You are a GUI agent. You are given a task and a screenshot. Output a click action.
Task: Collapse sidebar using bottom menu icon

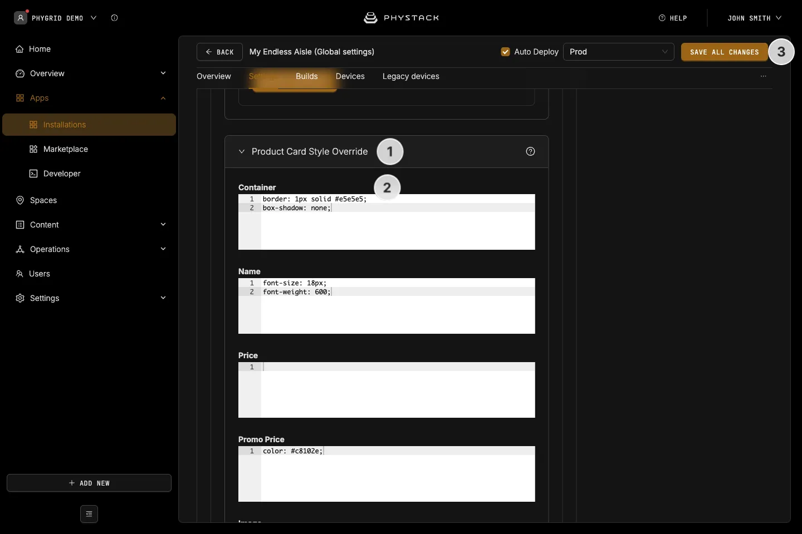tap(89, 514)
